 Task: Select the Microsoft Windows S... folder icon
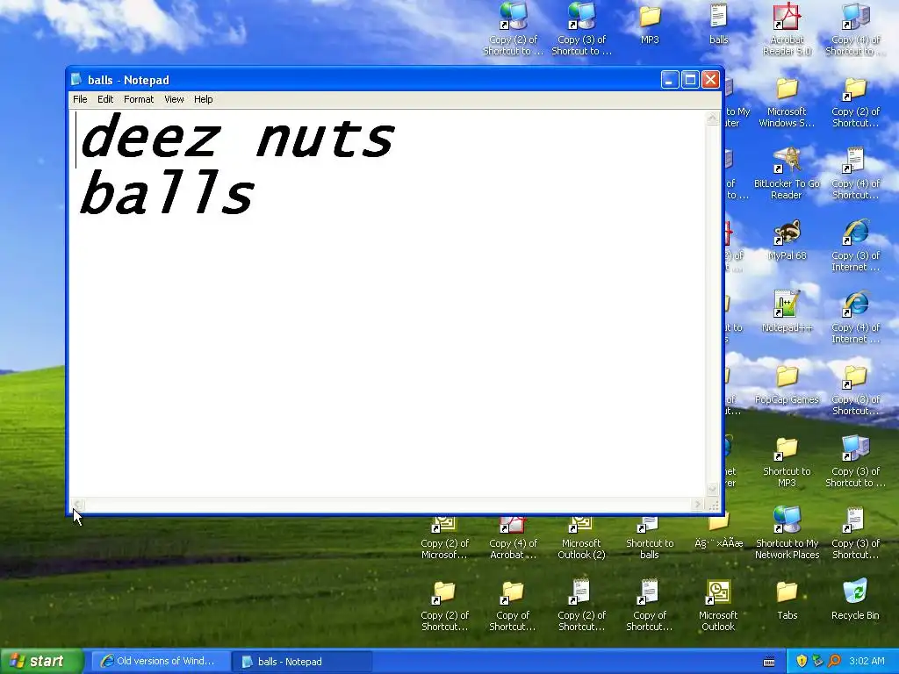point(787,102)
